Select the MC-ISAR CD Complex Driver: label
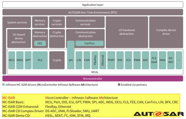This screenshot has width=186, height=119. point(23,111)
